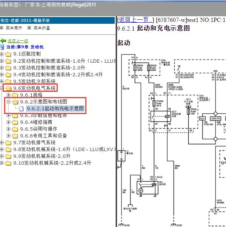Select 9.6.5说明与操作 entry
226x227 pixels.
click(x=38, y=129)
